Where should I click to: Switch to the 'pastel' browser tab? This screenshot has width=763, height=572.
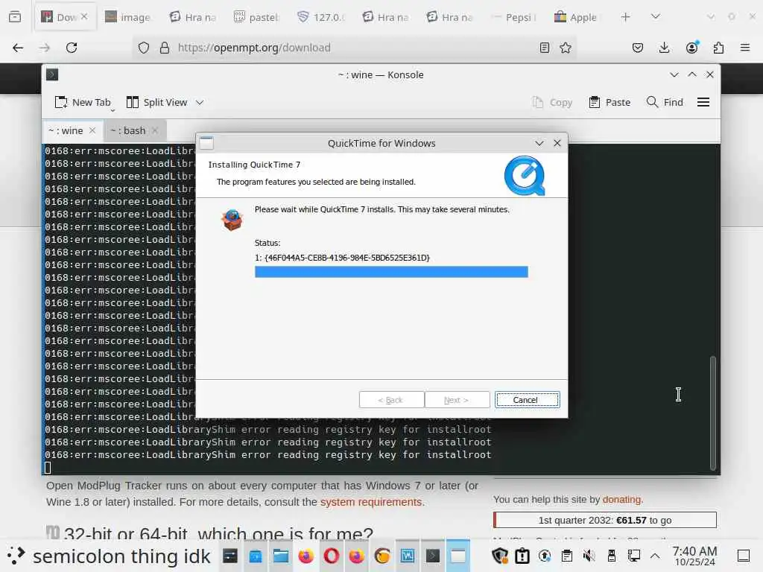(257, 17)
